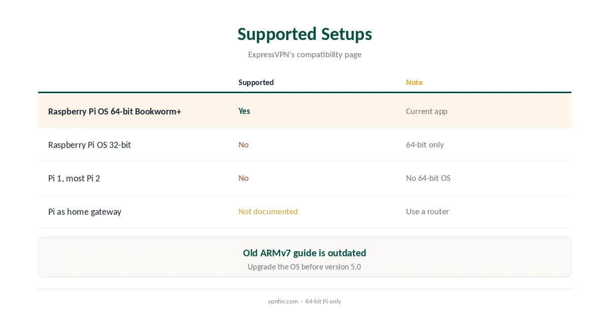Click the "64-bit only" note
Screen dimensions: 609x311
425,144
